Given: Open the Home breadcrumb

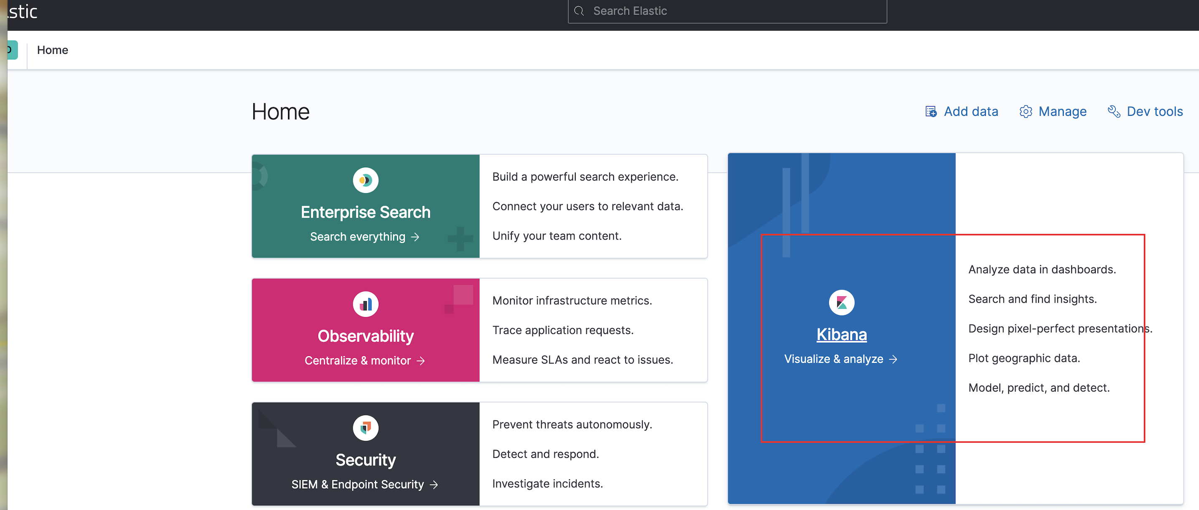Looking at the screenshot, I should [x=53, y=50].
